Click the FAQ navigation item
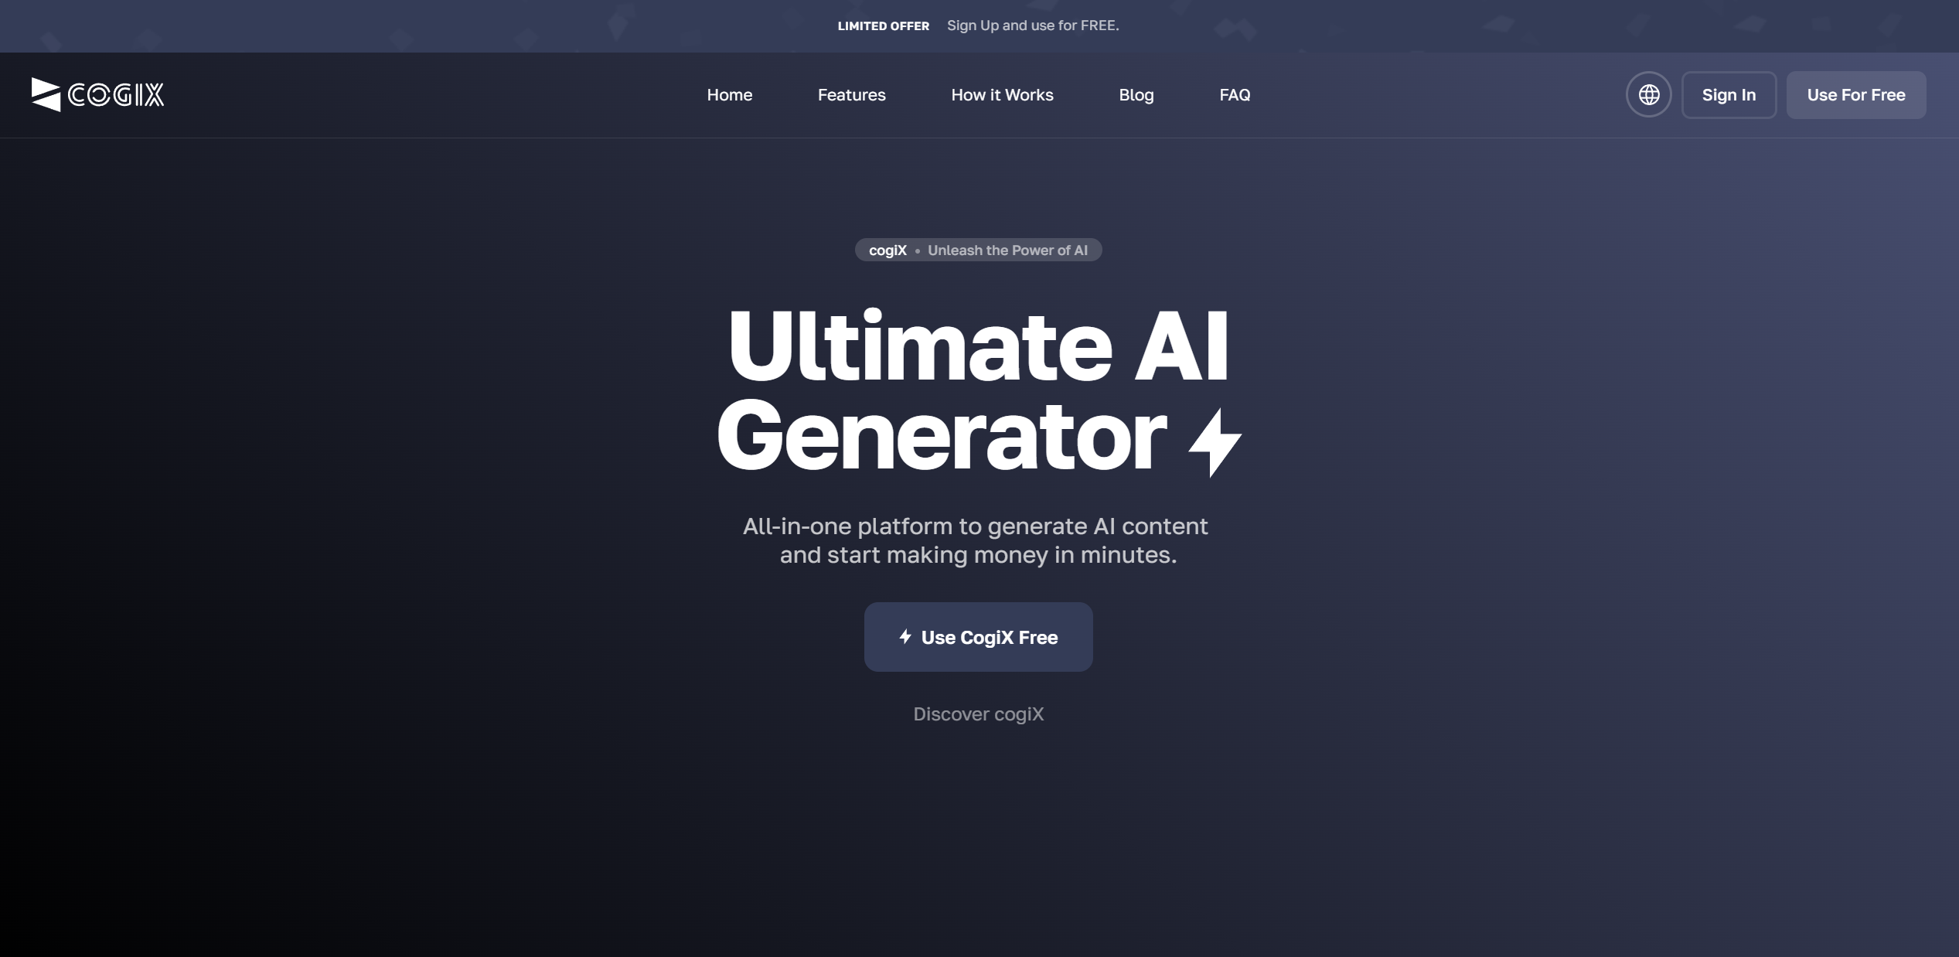Image resolution: width=1959 pixels, height=957 pixels. (1235, 94)
